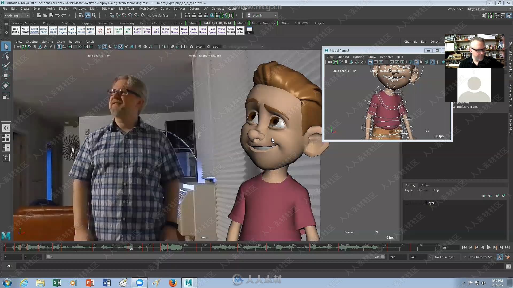
Task: Switch to the Rigging shelf tab
Action: (x=87, y=23)
